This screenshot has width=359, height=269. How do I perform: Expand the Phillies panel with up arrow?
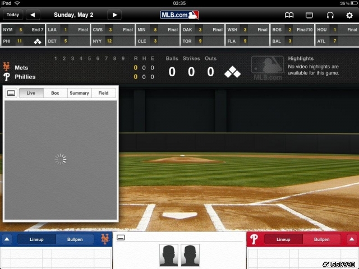click(x=352, y=239)
